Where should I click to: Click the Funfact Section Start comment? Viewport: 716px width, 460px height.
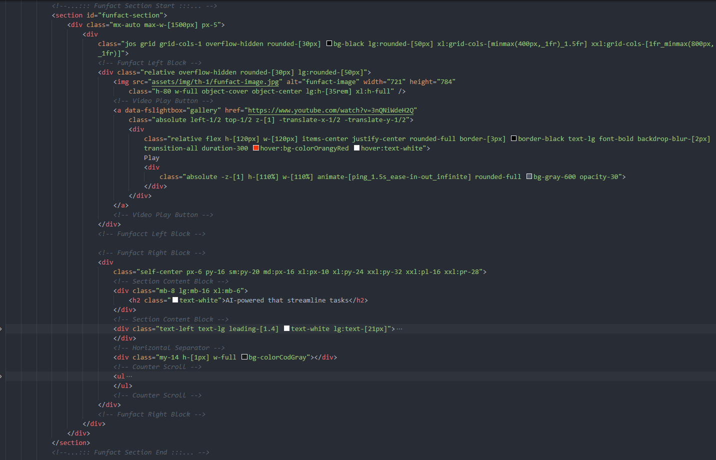pyautogui.click(x=134, y=5)
